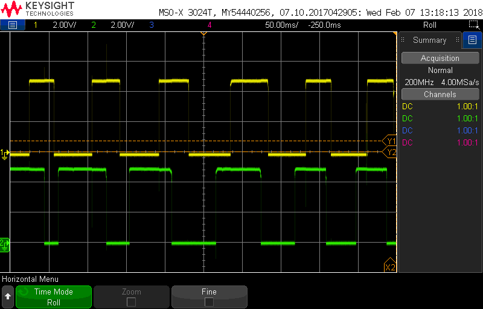Viewport: 483px width, 309px height.
Task: Select channel 4 label in the header
Action: (x=210, y=25)
